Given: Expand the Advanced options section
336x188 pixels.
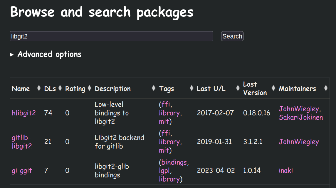Looking at the screenshot, I should (x=46, y=54).
